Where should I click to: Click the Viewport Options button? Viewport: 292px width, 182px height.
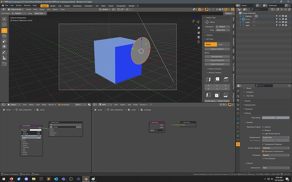[x=229, y=14]
